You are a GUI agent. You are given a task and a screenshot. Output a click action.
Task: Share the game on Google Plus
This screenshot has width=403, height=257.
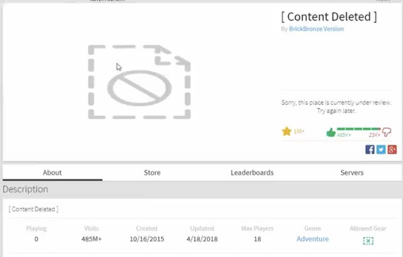(392, 150)
